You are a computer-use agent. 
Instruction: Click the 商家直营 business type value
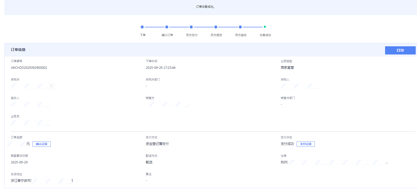pos(287,68)
